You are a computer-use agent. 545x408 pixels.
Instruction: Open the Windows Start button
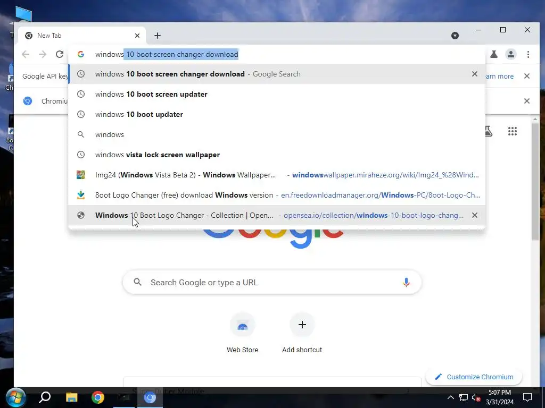pyautogui.click(x=15, y=397)
